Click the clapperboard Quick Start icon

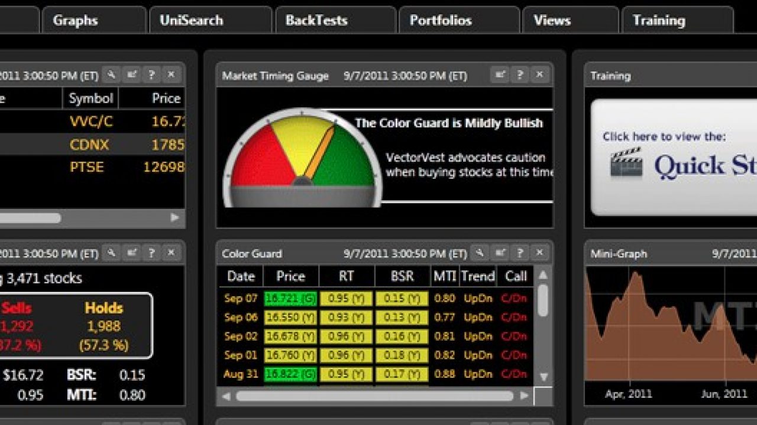click(x=626, y=163)
